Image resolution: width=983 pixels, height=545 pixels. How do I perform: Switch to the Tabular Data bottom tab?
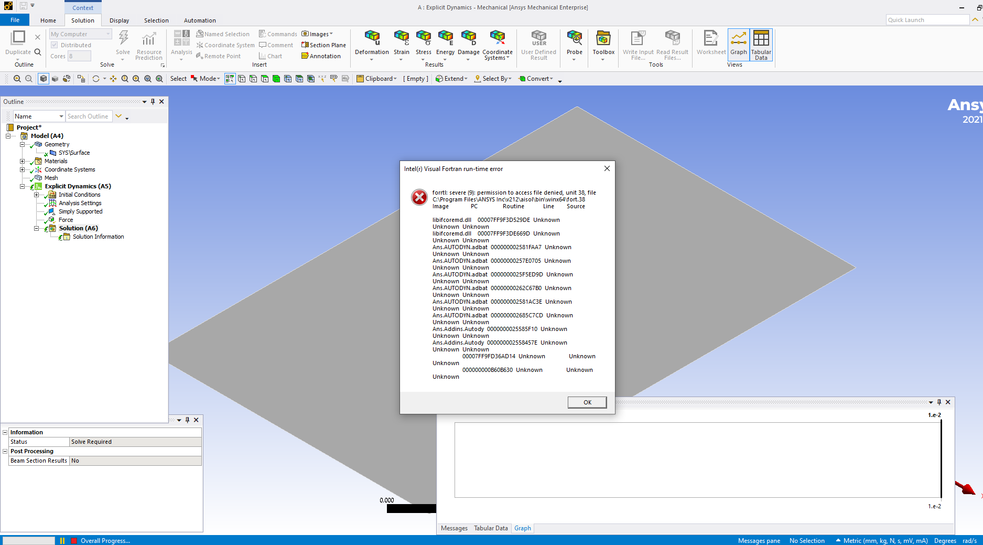491,528
